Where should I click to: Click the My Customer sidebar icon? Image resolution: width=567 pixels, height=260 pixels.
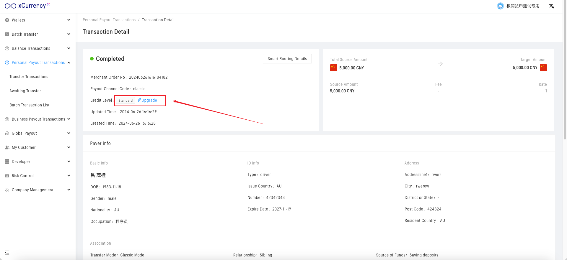coord(7,147)
